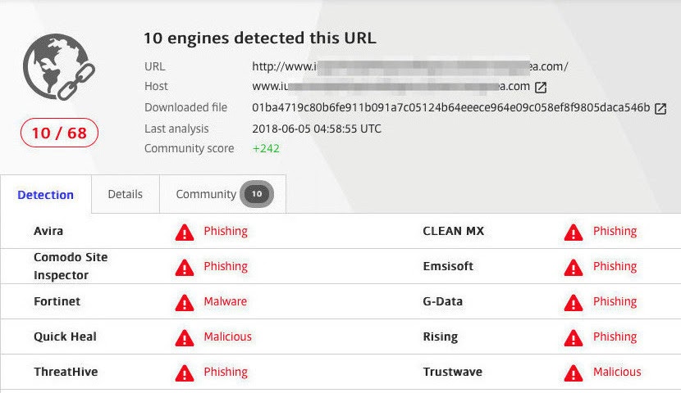
Task: Click CLEAN MX phishing warning icon
Action: (x=573, y=232)
